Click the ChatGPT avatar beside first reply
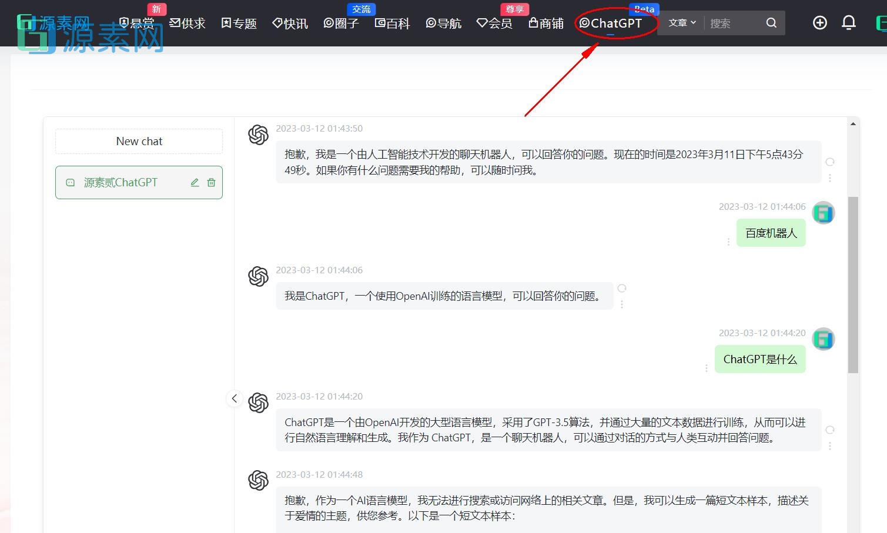 258,134
